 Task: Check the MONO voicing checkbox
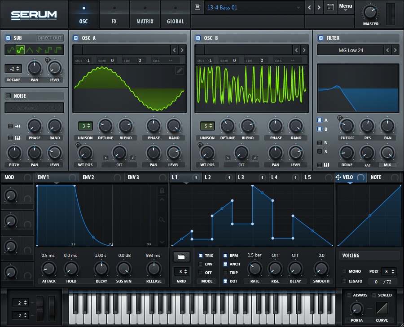344,271
